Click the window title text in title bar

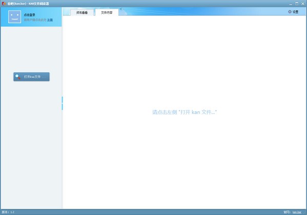pos(28,4)
